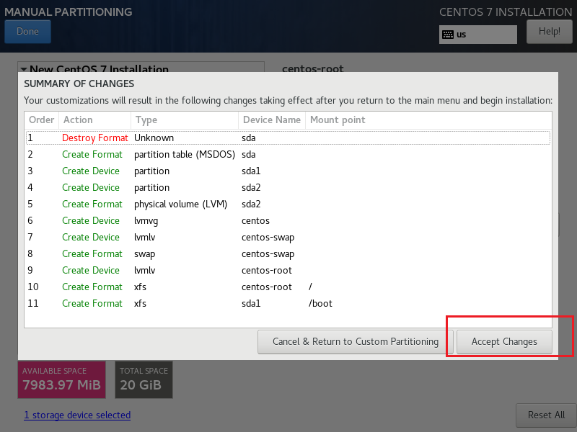The height and width of the screenshot is (432, 577).
Task: Select the Create Format swap row
Action: pyautogui.click(x=288, y=253)
